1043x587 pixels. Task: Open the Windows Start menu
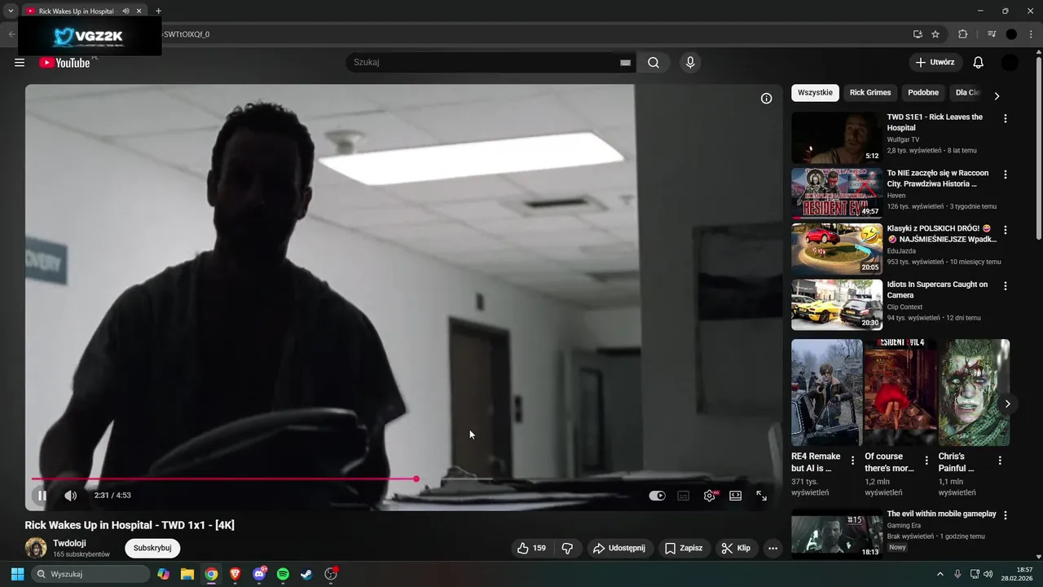coord(17,574)
